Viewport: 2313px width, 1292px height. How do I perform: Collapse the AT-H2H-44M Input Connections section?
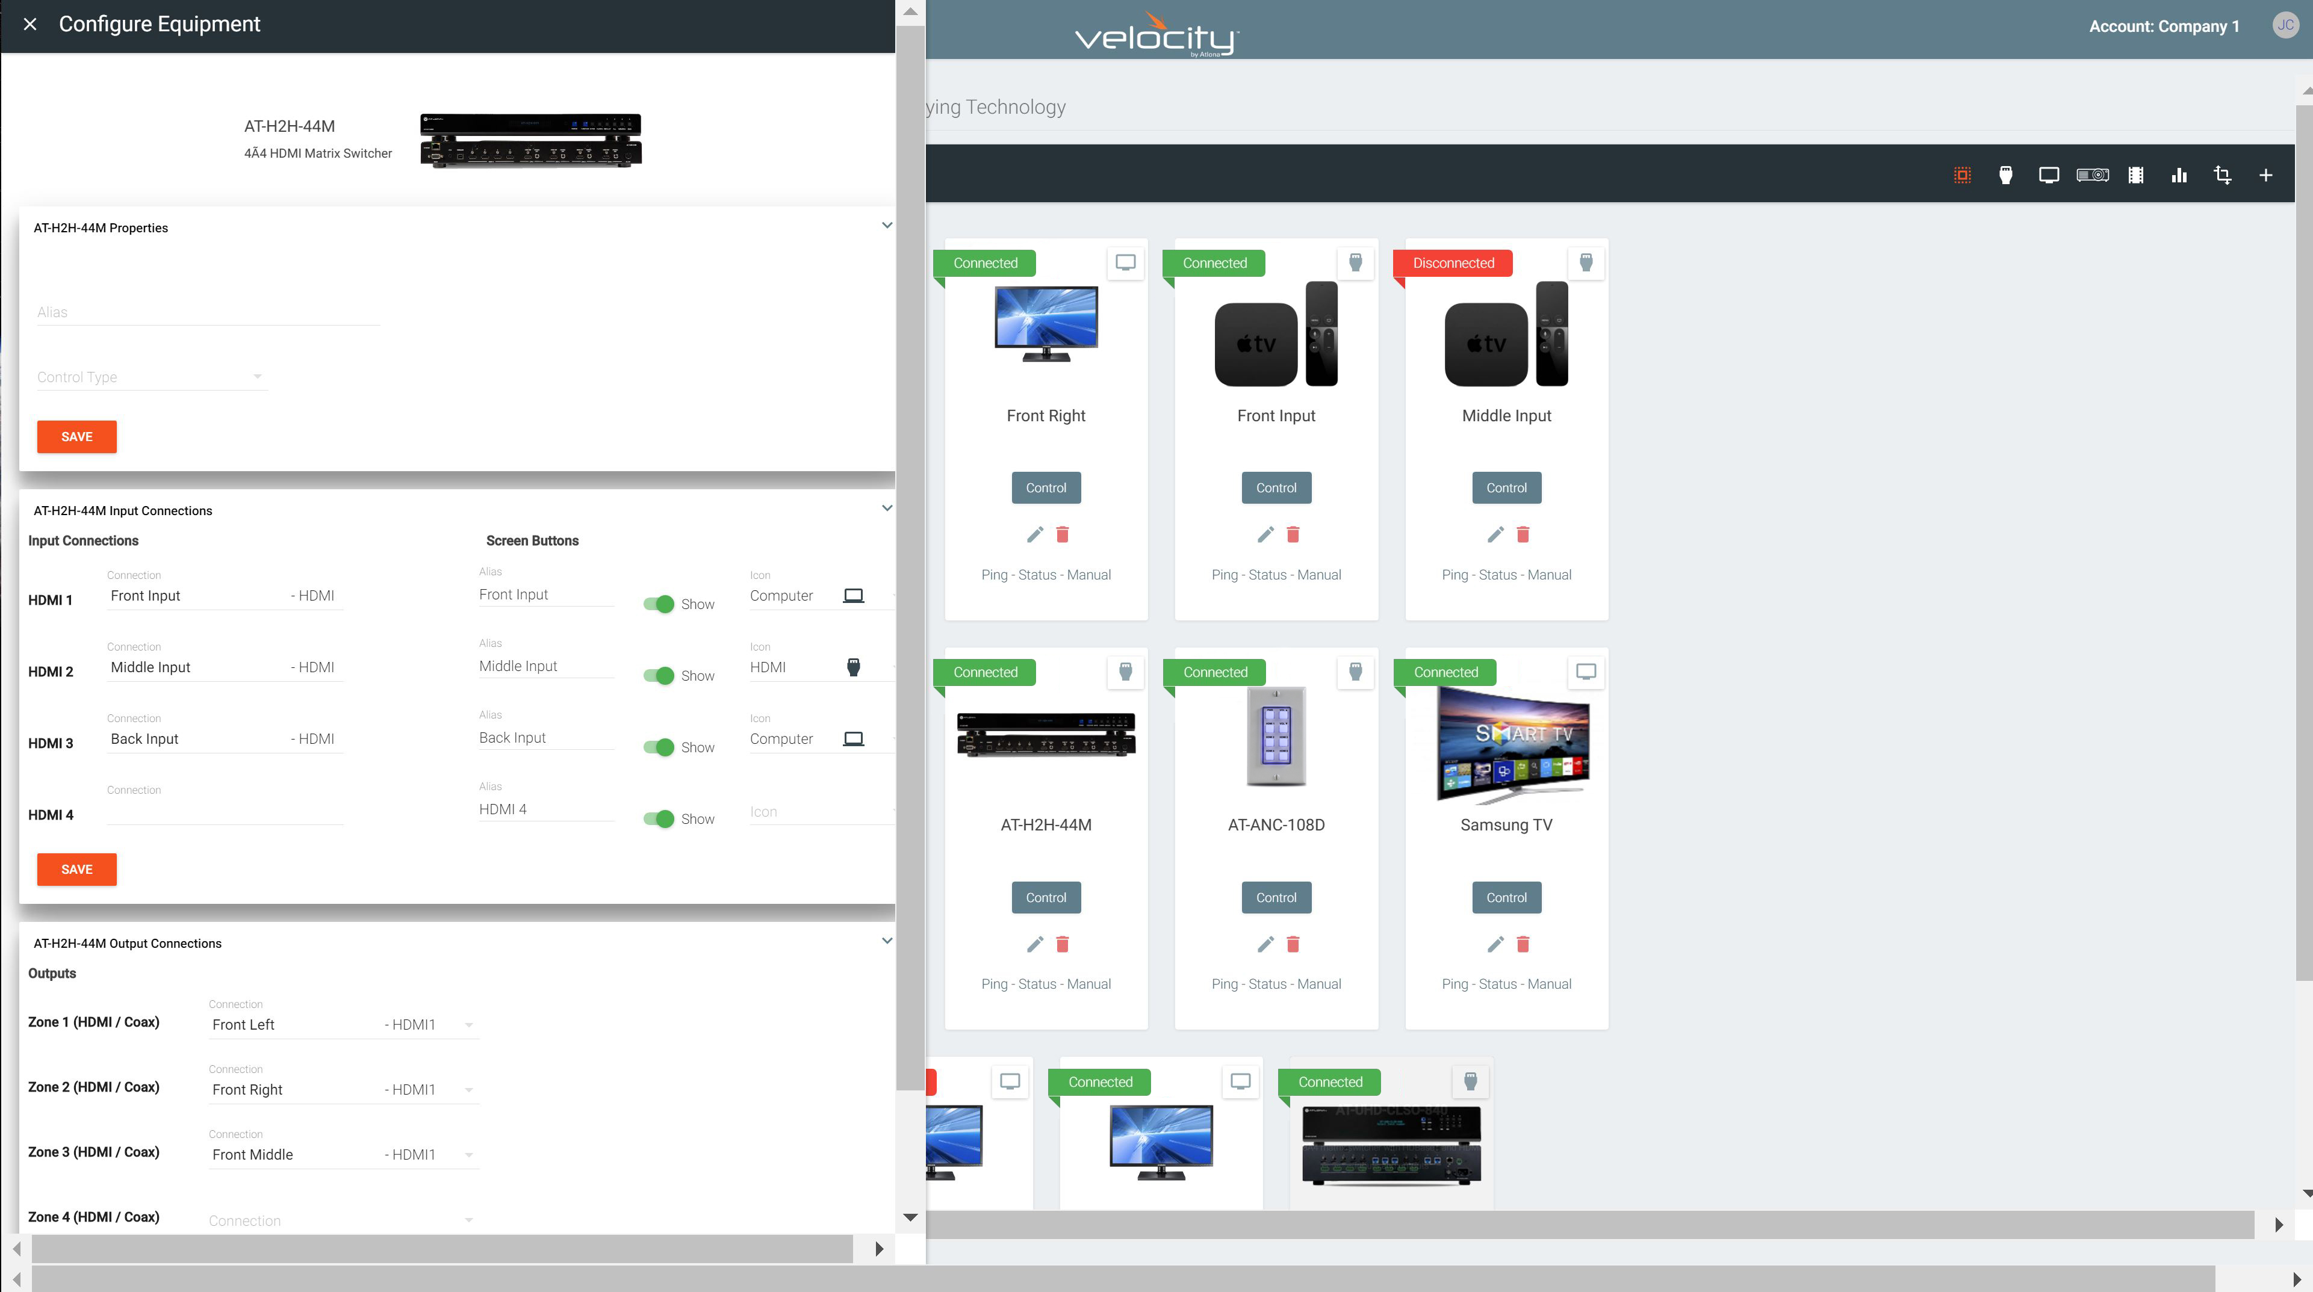pos(886,508)
